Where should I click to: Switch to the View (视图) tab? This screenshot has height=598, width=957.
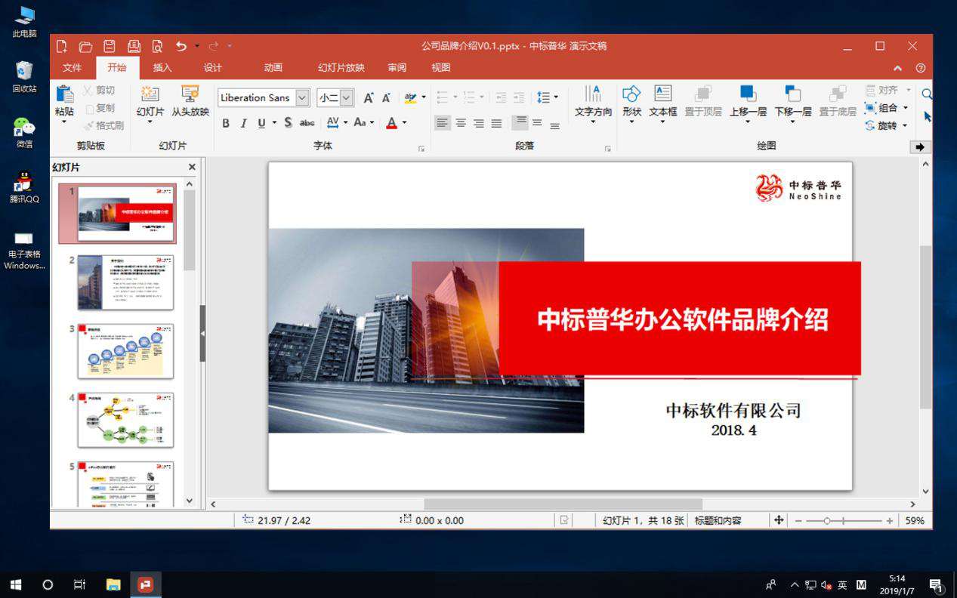click(x=441, y=68)
